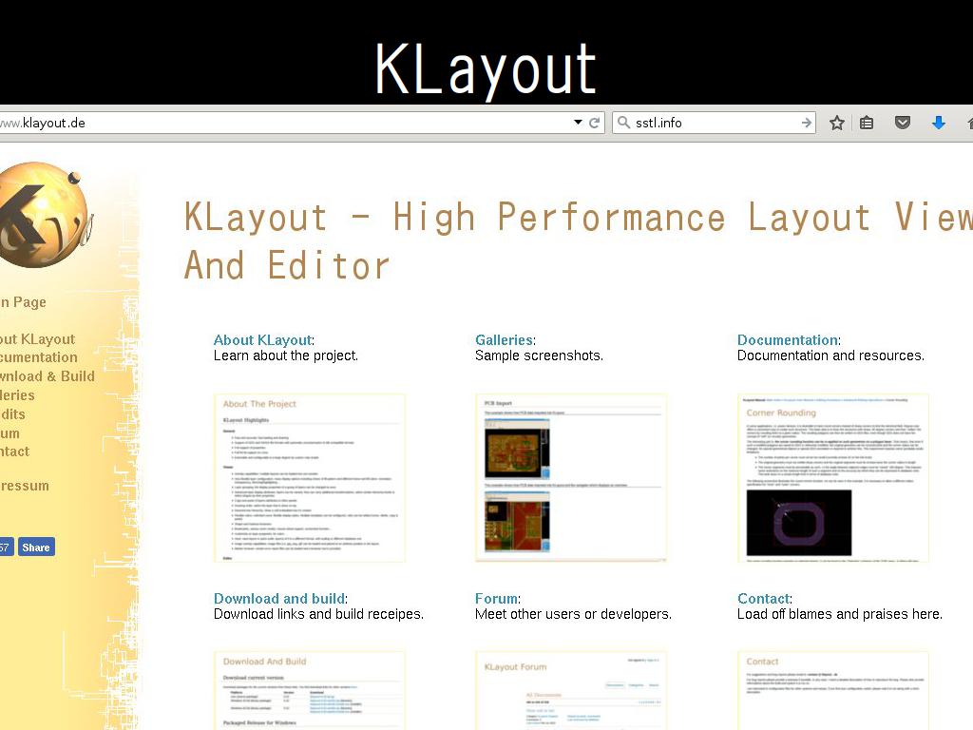The height and width of the screenshot is (730, 973).
Task: Follow the Download and build link
Action: (279, 599)
